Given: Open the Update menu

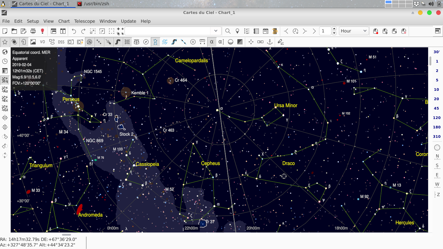Looking at the screenshot, I should click(x=128, y=21).
